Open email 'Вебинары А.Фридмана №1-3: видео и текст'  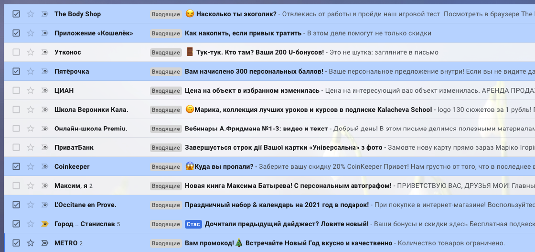click(x=256, y=129)
